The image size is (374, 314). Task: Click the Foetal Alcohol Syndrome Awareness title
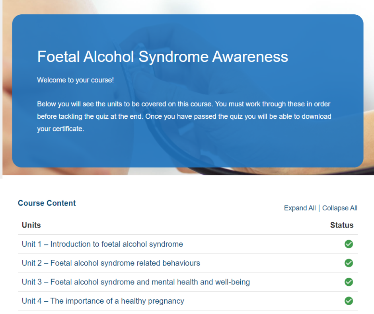tap(162, 57)
